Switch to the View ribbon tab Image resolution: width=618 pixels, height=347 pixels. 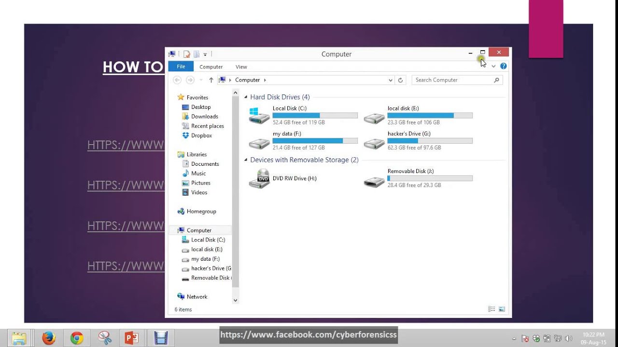coord(241,67)
